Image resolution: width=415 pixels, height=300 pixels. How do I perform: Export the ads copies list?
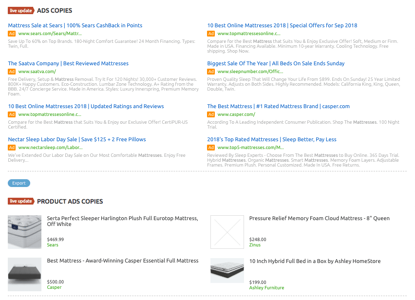coord(19,183)
